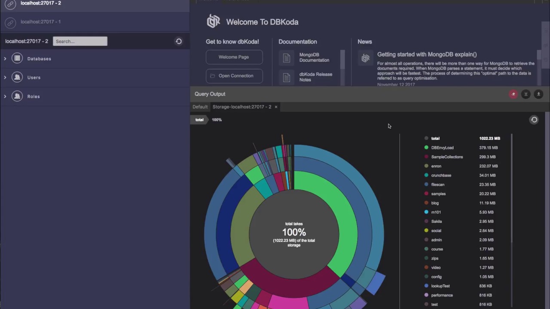This screenshot has height=309, width=550.
Task: Click the 100% breadcrumb value
Action: coord(217,120)
